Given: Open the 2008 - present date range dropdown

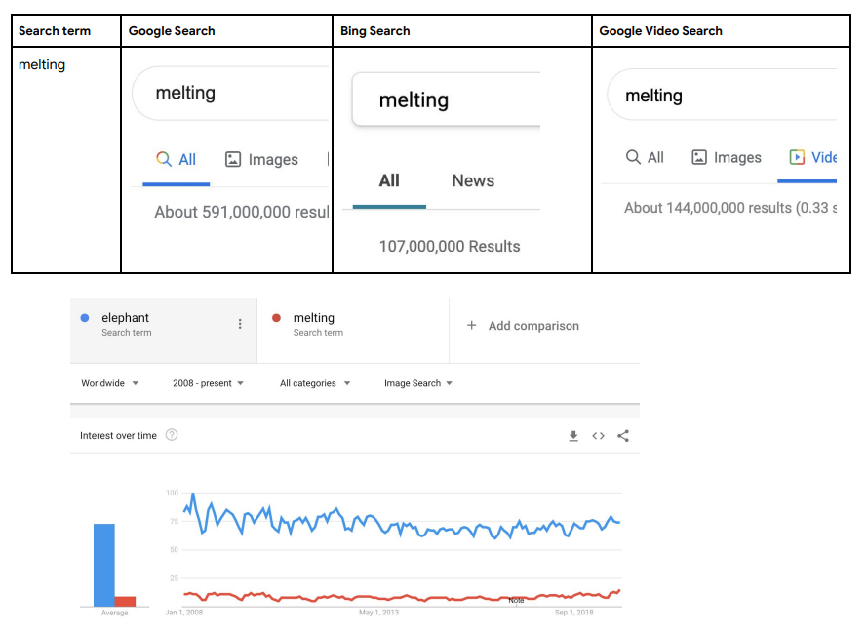Looking at the screenshot, I should pyautogui.click(x=208, y=383).
